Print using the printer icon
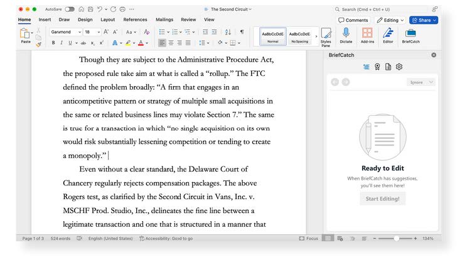 122,9
